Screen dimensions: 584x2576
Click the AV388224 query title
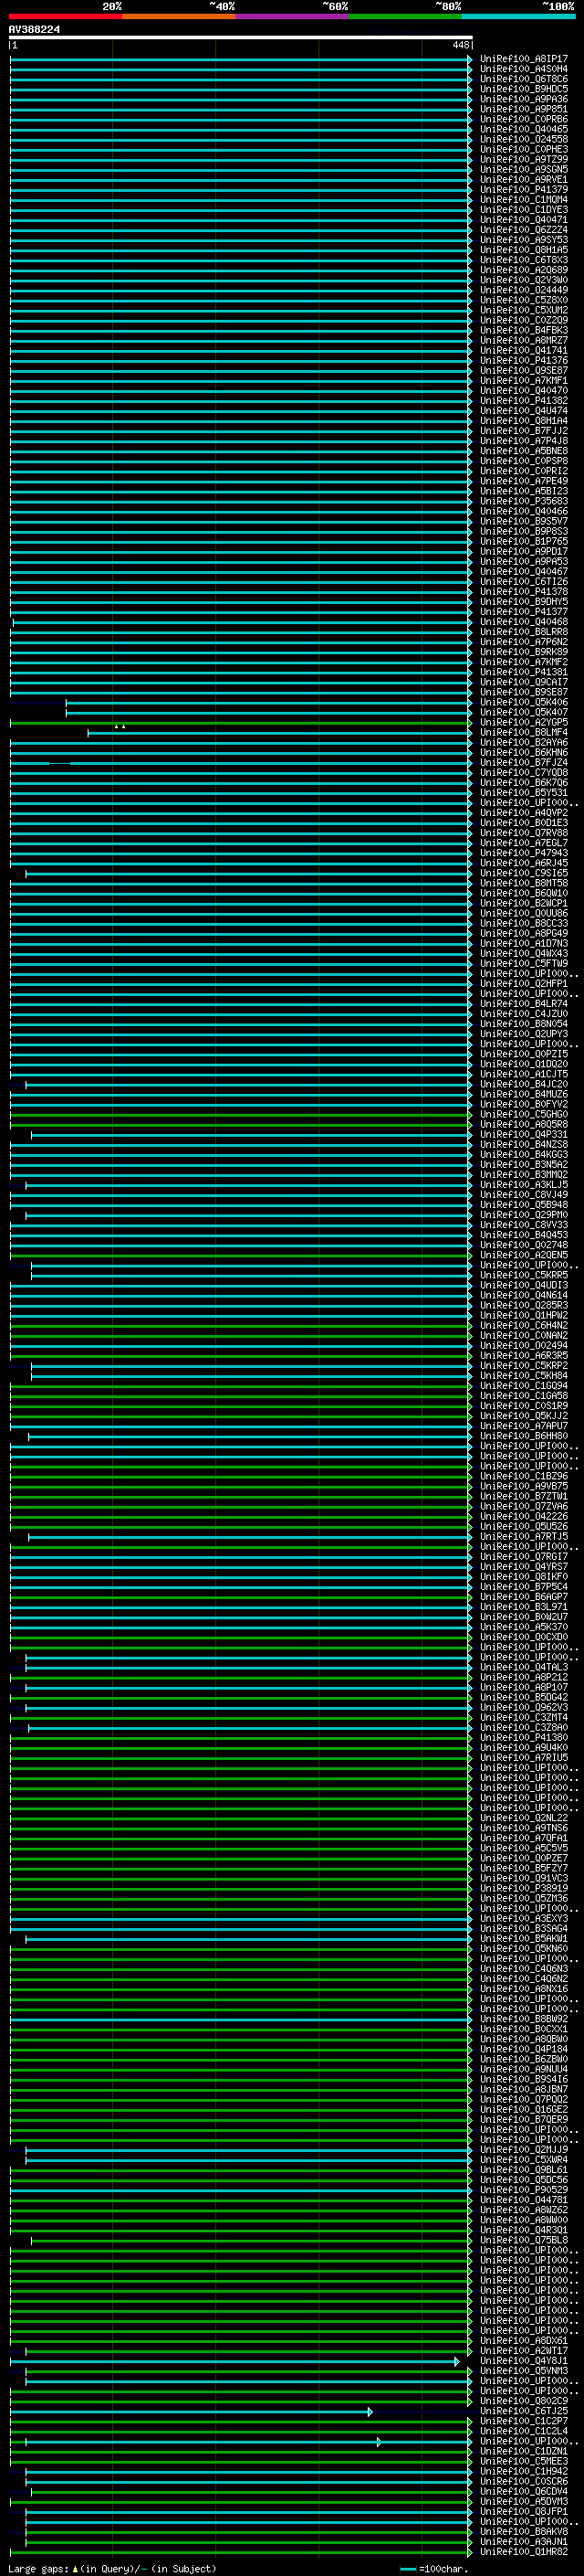pos(34,30)
